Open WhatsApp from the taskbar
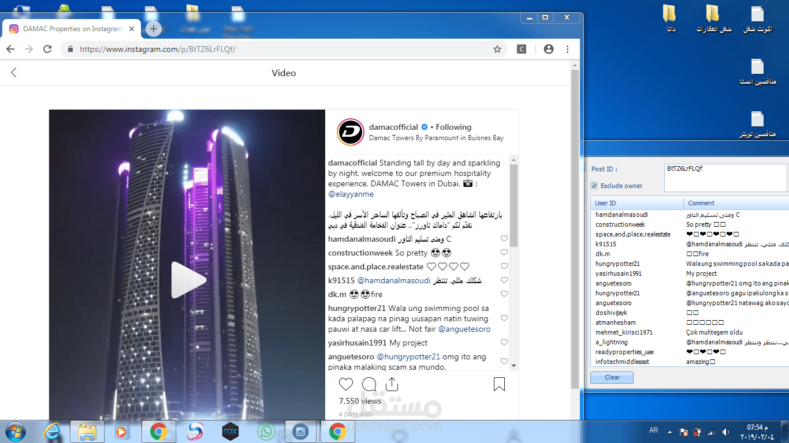Image resolution: width=789 pixels, height=443 pixels. click(x=266, y=431)
